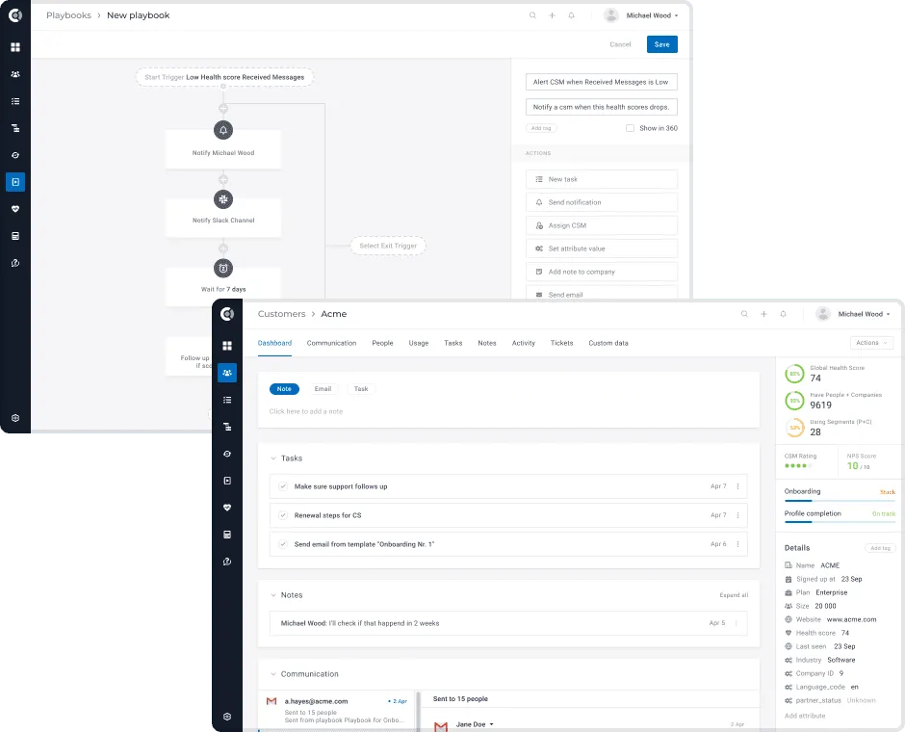Switch to the Communication tab
Viewport: 905px width, 732px height.
pyautogui.click(x=331, y=343)
